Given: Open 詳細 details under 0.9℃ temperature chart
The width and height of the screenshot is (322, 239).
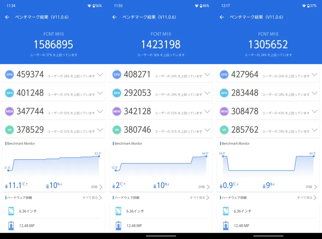Looking at the screenshot, I should tap(311, 187).
